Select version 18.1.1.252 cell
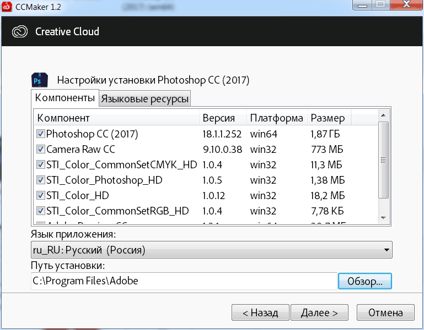The height and width of the screenshot is (330, 424). coord(222,134)
